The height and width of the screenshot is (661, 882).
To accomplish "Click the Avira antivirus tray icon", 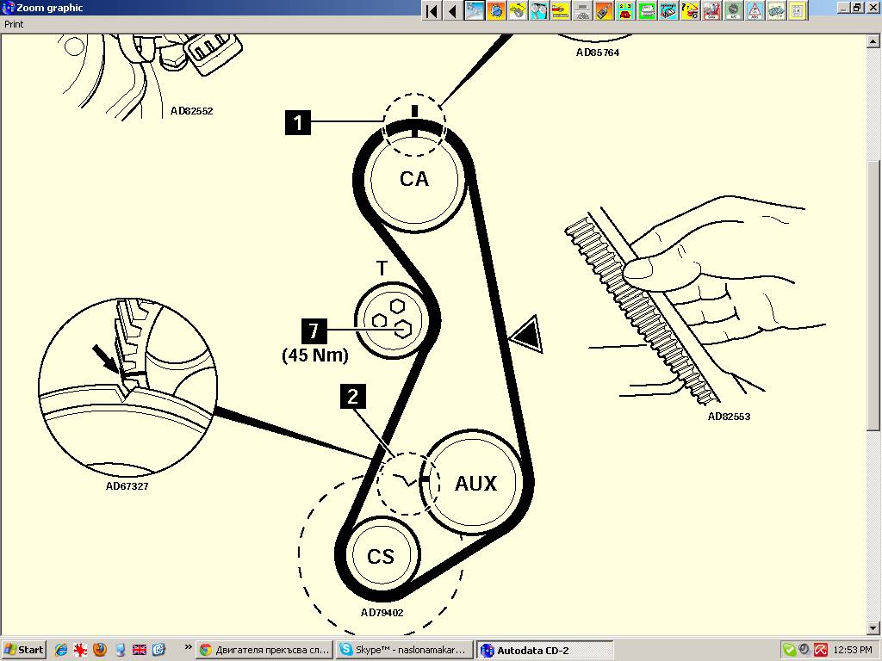I will (822, 650).
